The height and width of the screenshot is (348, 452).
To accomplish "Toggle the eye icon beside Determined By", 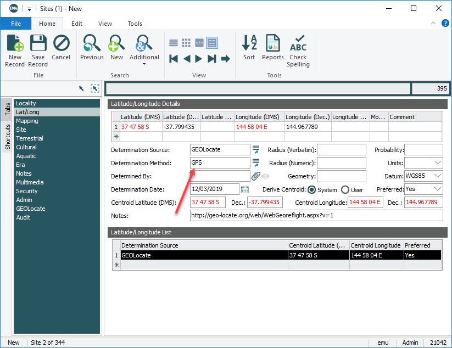I will [265, 176].
